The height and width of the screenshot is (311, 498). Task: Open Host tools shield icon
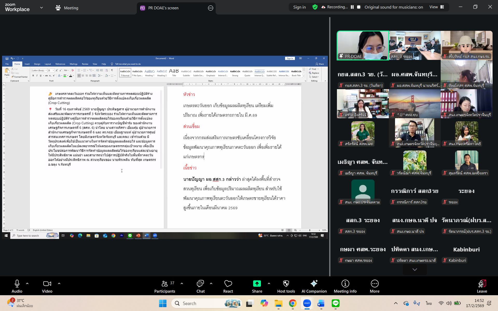click(x=286, y=286)
